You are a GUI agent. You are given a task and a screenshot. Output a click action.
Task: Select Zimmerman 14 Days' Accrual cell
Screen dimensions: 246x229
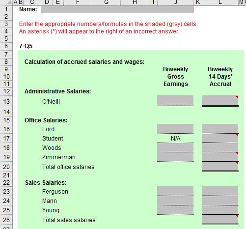[220, 157]
